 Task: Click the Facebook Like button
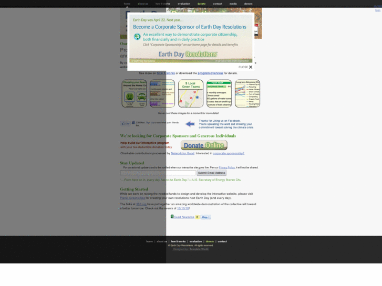click(126, 124)
